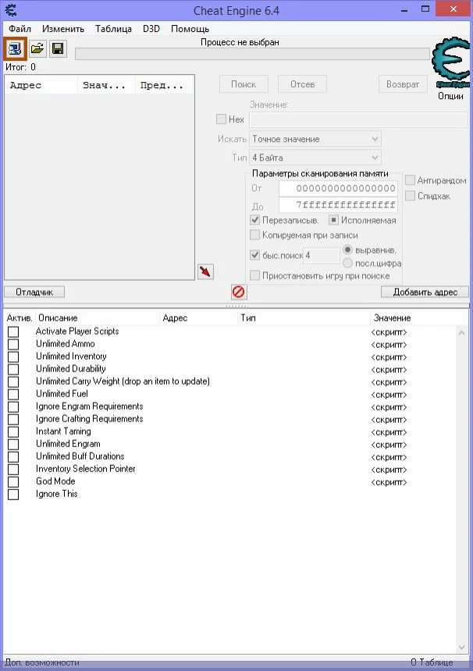Click Доп. возможности in status bar
This screenshot has height=671, width=473.
coord(42,662)
